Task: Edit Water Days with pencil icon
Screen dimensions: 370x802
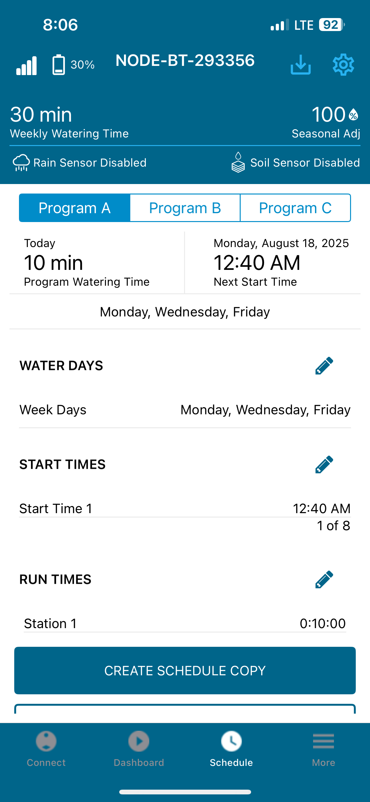Action: click(x=324, y=366)
